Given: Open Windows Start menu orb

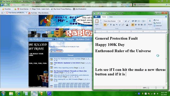Looking at the screenshot, I should pos(3,94).
